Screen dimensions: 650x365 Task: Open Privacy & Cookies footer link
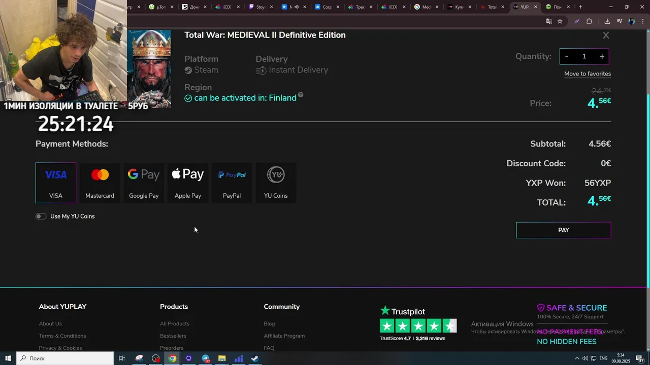click(60, 348)
